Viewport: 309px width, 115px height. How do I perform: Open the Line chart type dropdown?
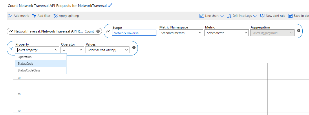(x=212, y=16)
